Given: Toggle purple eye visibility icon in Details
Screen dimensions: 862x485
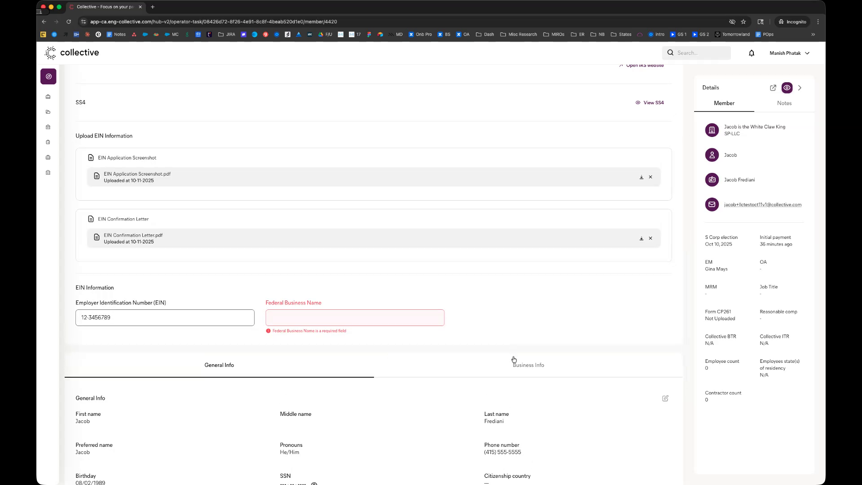Looking at the screenshot, I should [x=787, y=88].
